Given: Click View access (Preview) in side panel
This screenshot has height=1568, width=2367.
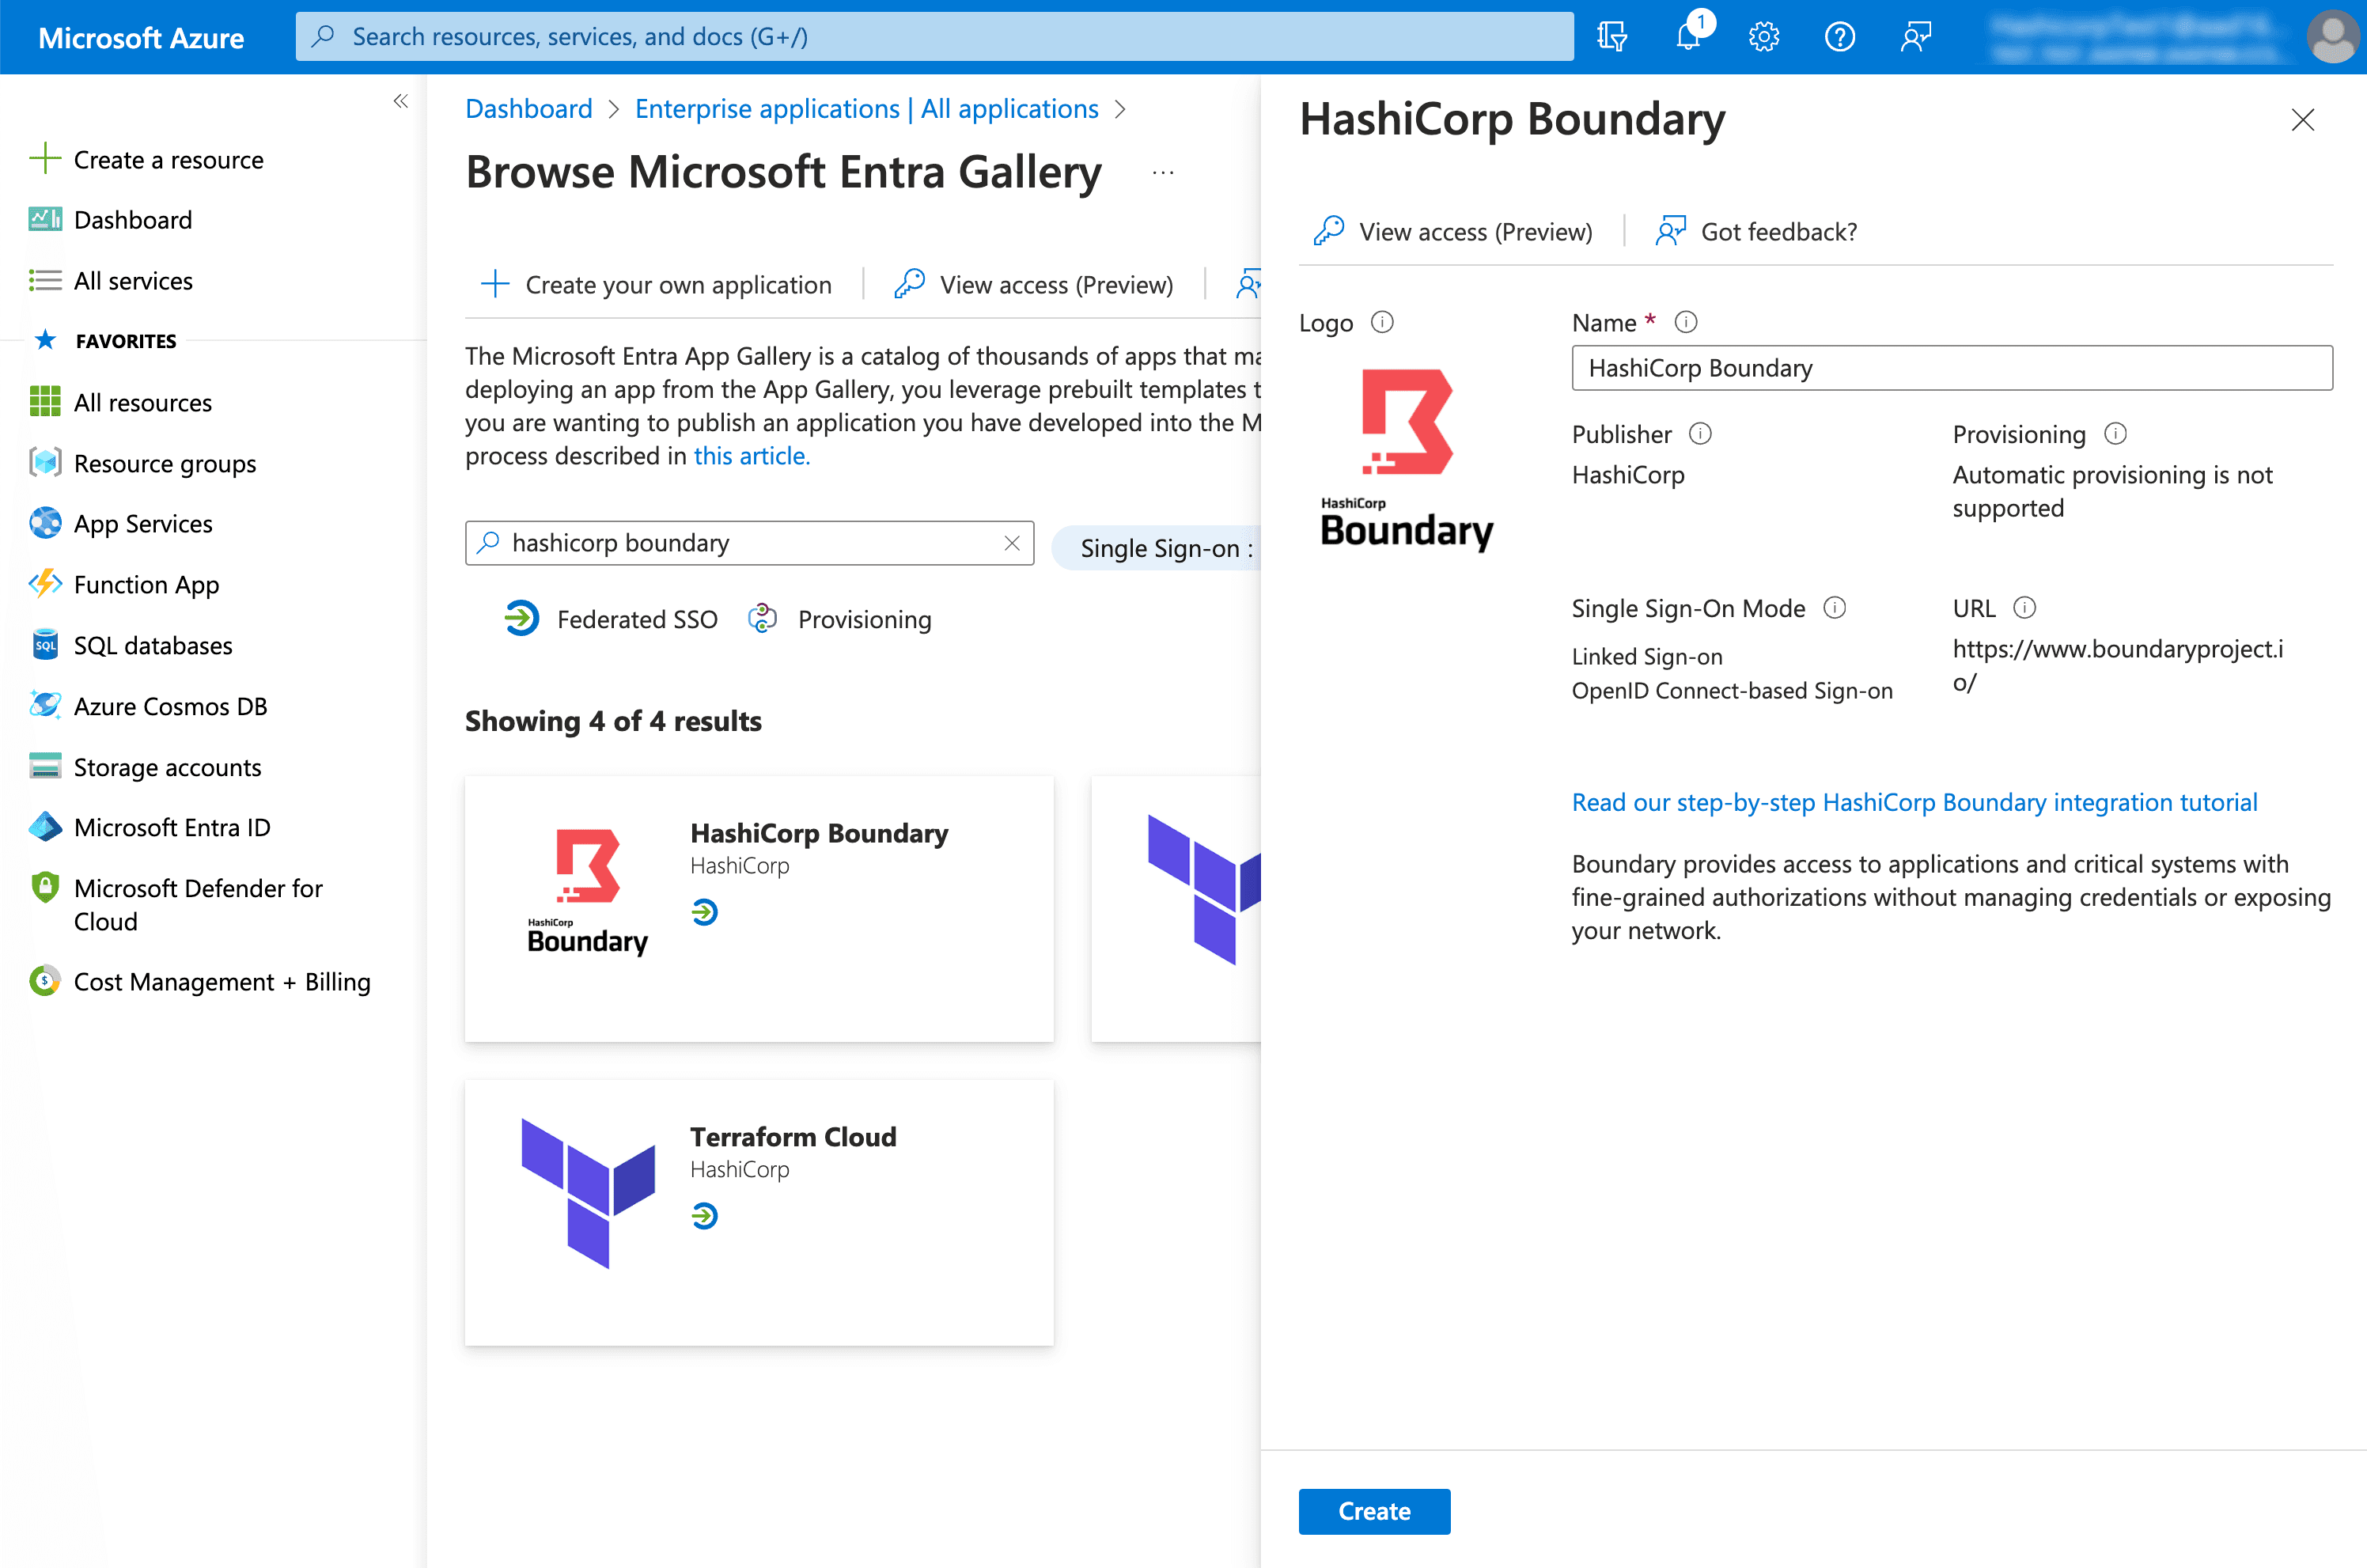Looking at the screenshot, I should [x=1453, y=231].
